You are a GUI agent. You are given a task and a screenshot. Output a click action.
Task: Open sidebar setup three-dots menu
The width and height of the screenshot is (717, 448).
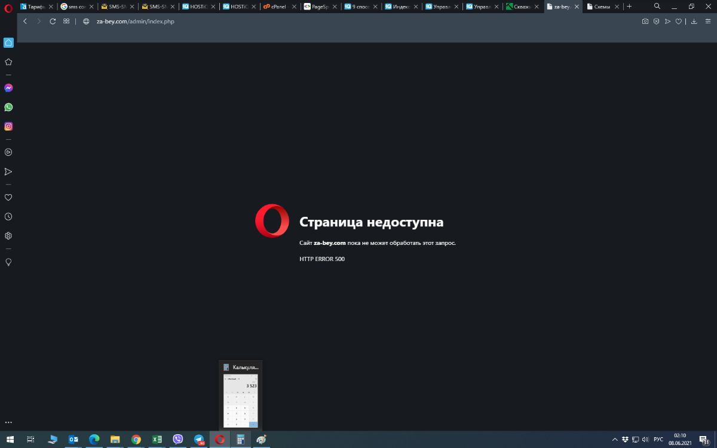[x=8, y=422]
